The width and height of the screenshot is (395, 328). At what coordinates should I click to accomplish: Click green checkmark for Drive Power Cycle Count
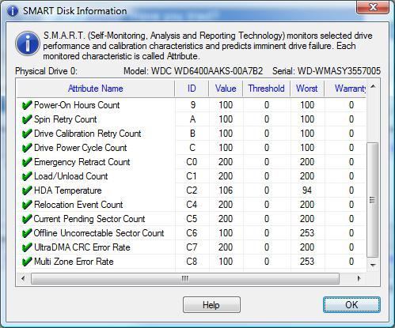click(x=27, y=148)
